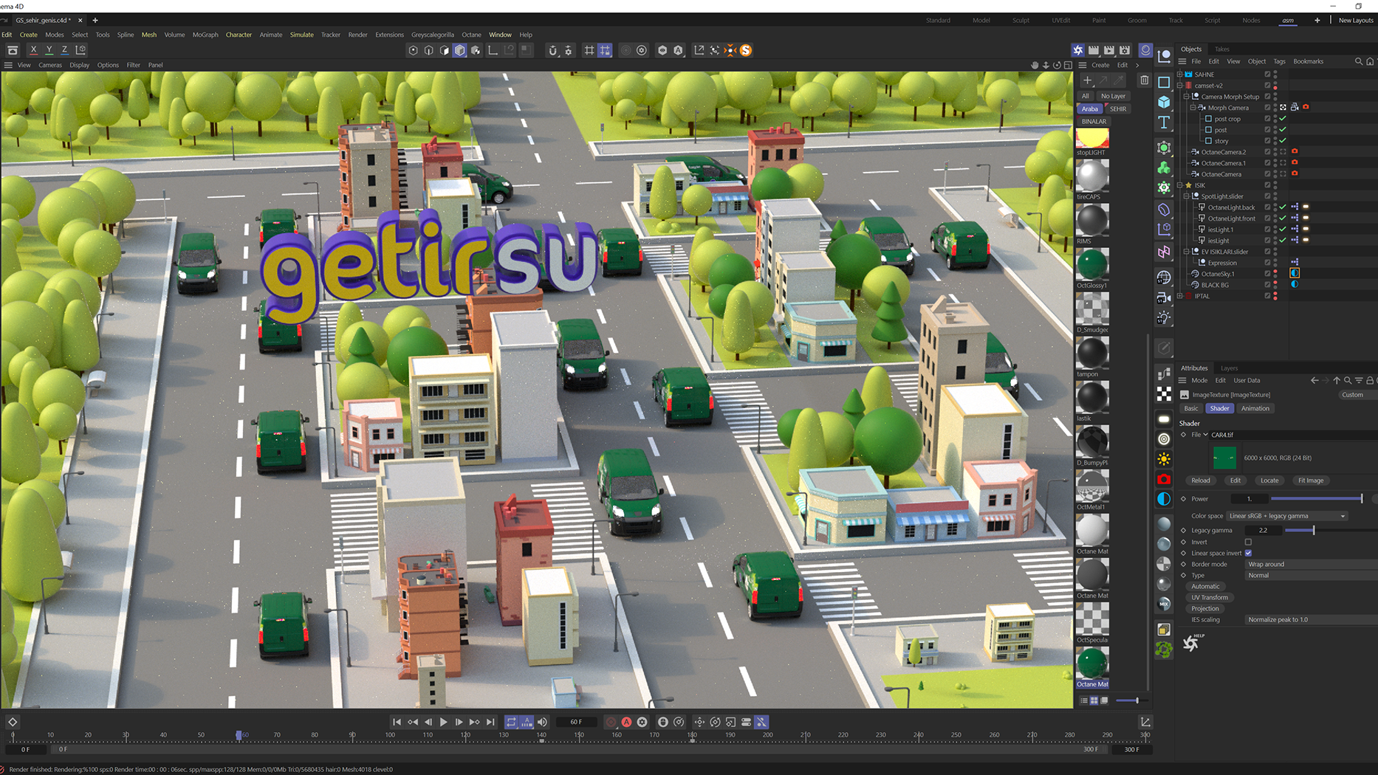Viewport: 1378px width, 775px height.
Task: Uncheck Linear space invert checkbox
Action: point(1248,553)
